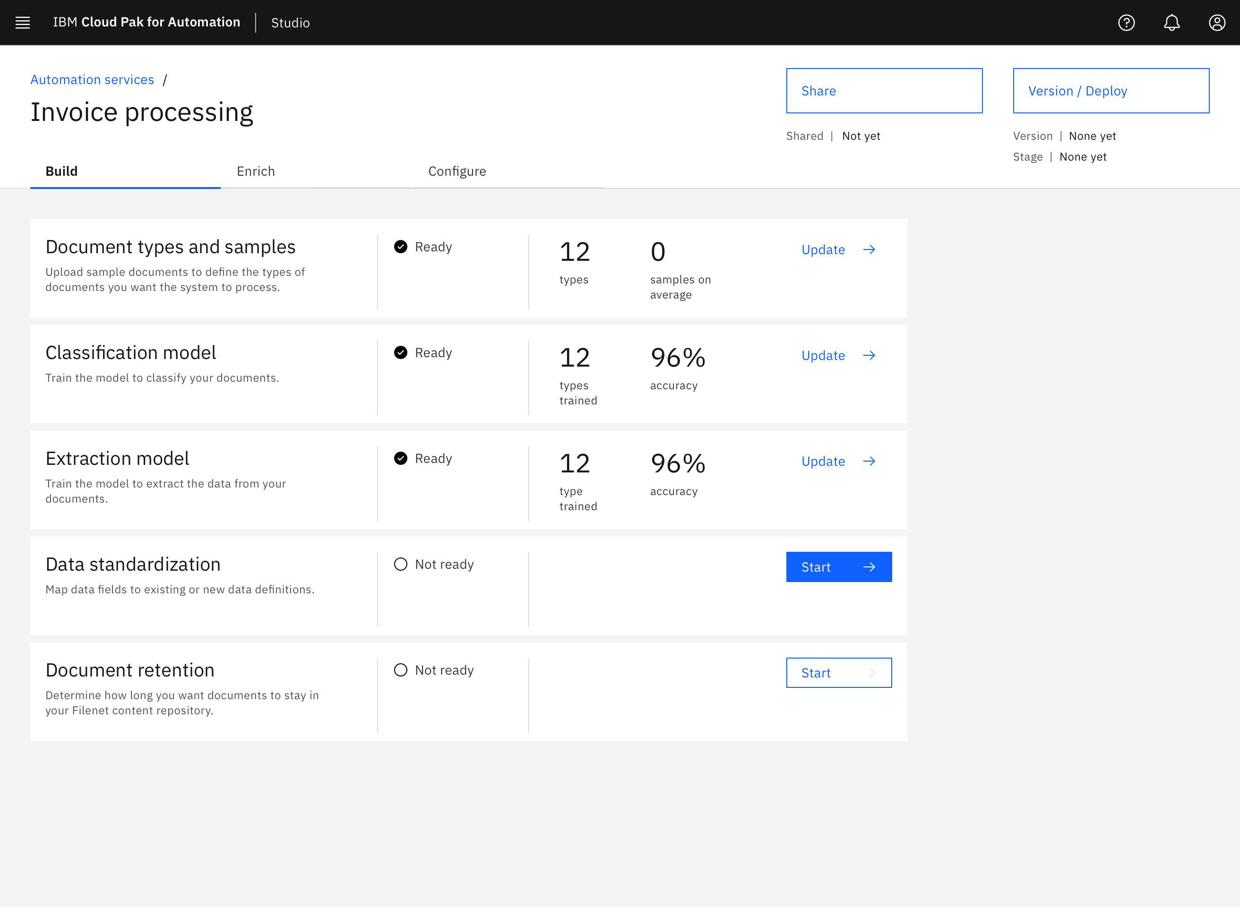Open the notifications bell
Screen dimensions: 1240x908
pyautogui.click(x=1171, y=23)
